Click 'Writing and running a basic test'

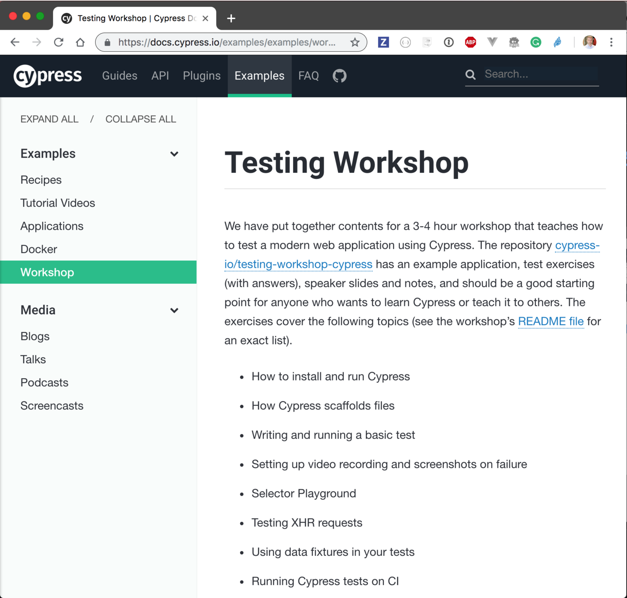(333, 435)
